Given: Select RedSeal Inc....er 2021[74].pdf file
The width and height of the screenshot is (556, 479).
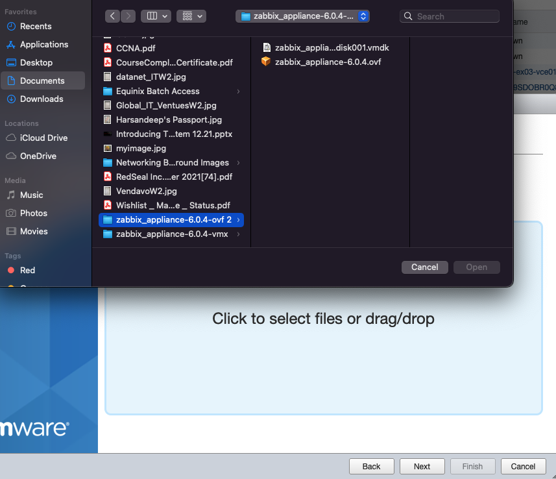Looking at the screenshot, I should pos(171,177).
